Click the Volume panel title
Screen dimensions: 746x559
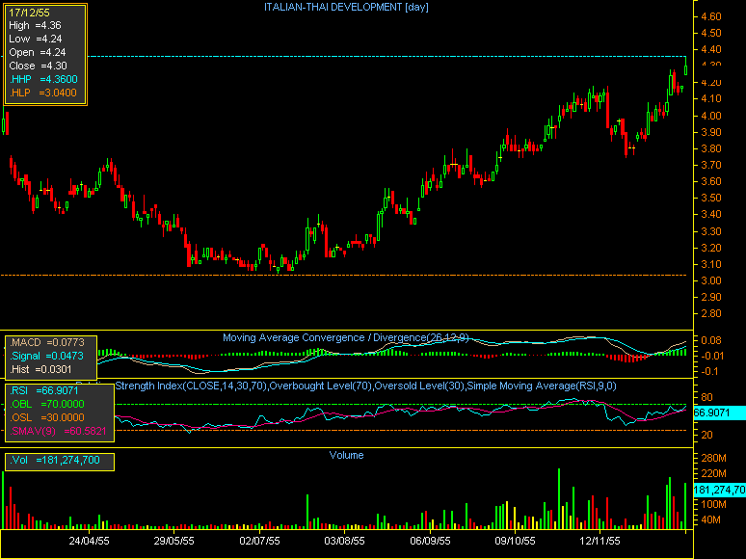tap(346, 455)
